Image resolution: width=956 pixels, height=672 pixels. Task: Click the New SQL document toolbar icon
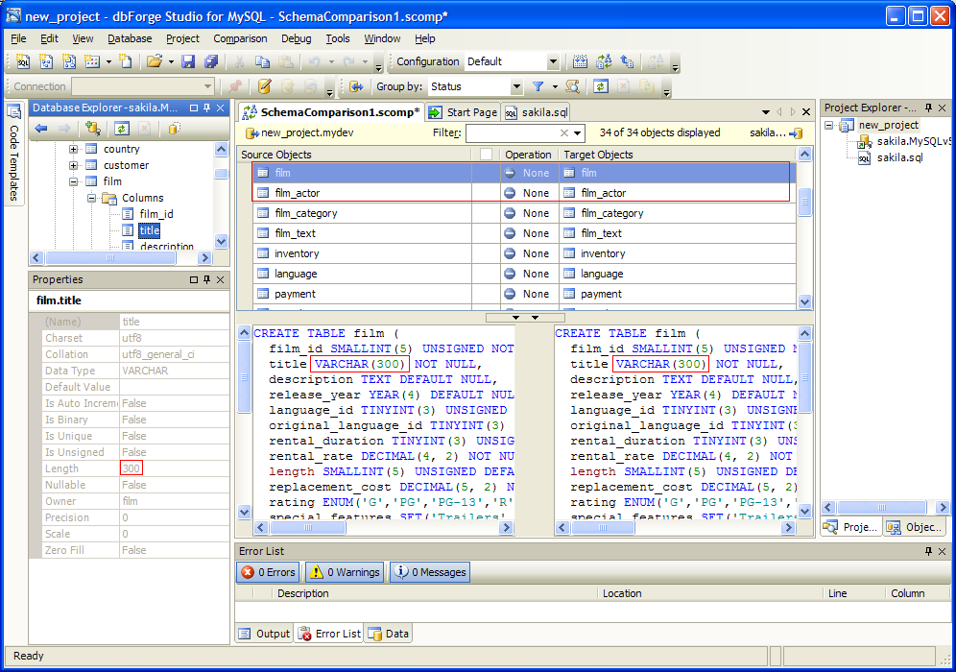[23, 61]
